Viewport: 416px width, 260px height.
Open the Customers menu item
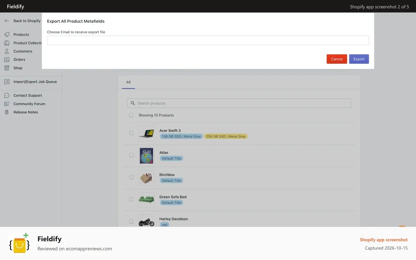point(23,51)
